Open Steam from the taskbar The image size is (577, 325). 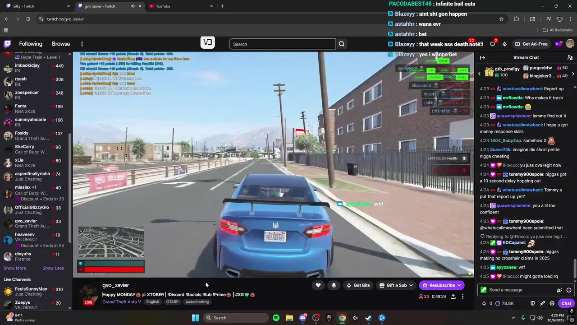(x=368, y=318)
